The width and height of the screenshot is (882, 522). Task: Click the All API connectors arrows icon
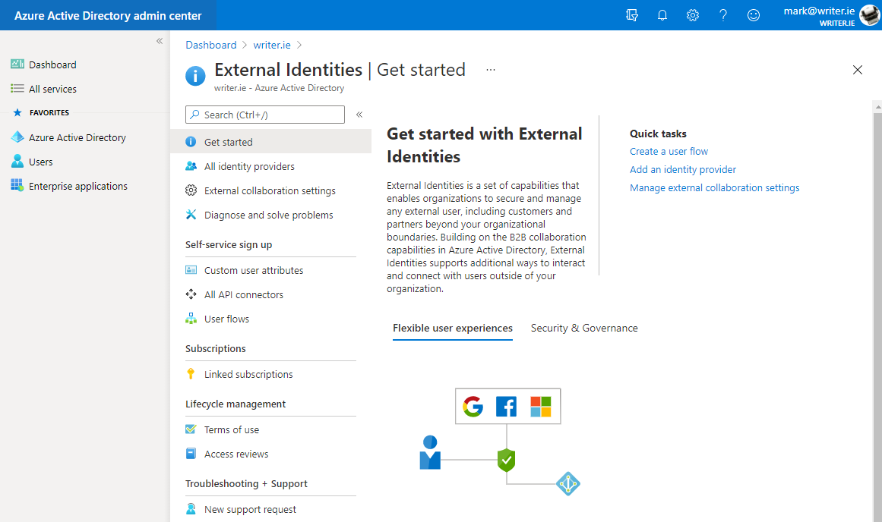(191, 294)
